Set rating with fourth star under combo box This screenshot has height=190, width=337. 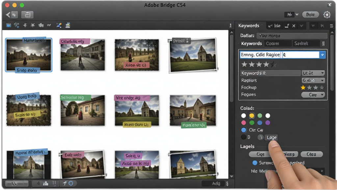point(266,64)
